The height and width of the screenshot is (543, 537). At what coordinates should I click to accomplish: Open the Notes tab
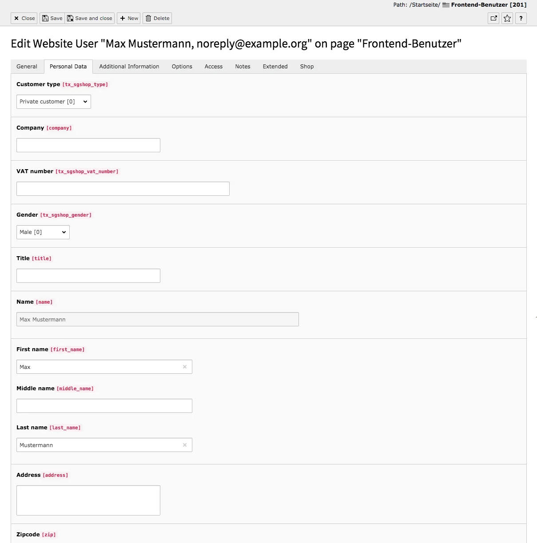pyautogui.click(x=243, y=66)
